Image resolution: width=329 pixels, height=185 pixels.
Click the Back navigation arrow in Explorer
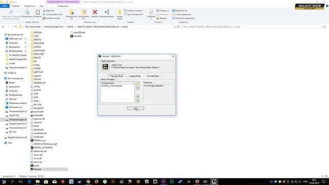(3, 27)
